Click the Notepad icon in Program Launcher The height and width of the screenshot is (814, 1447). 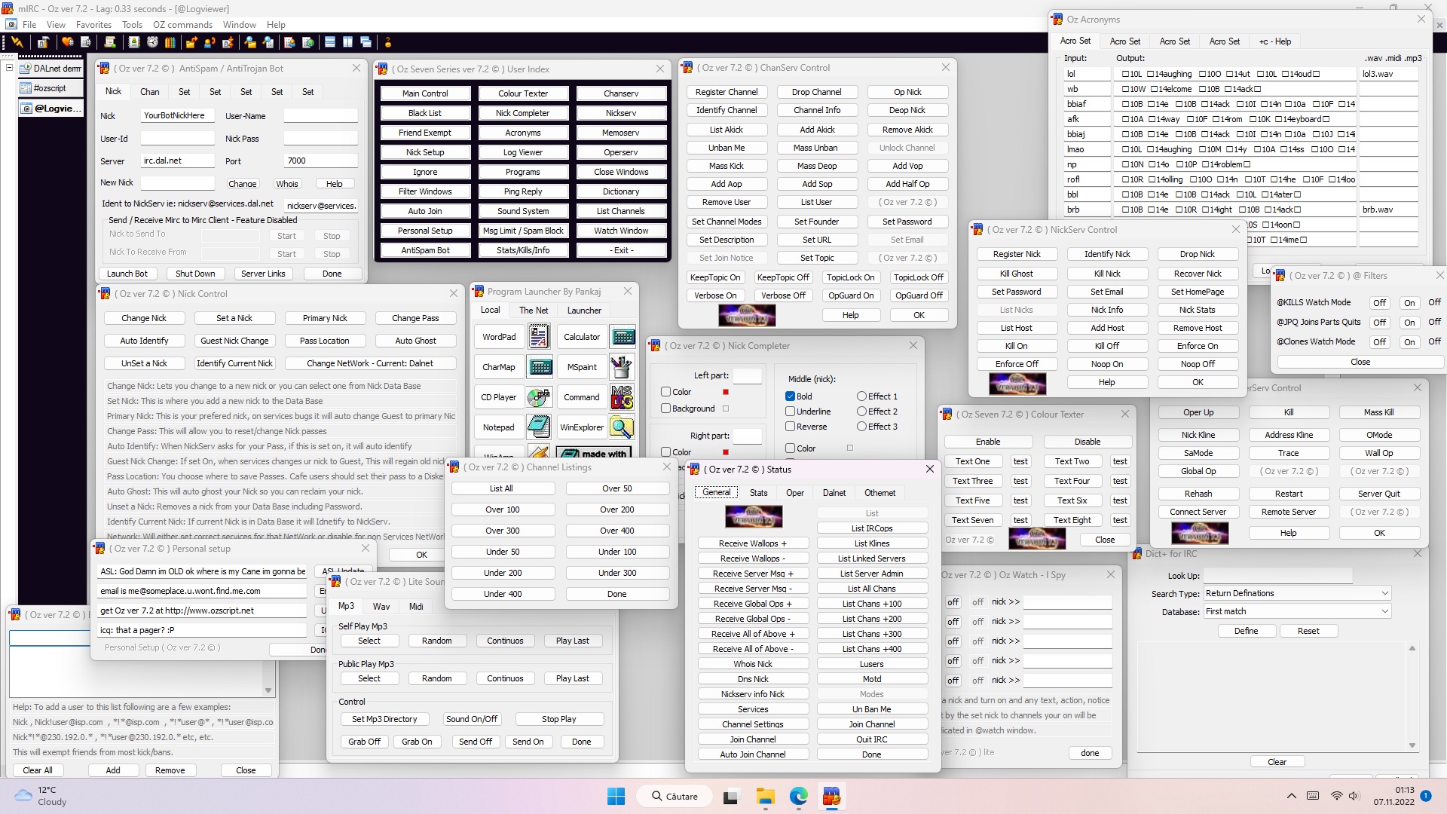pos(539,427)
